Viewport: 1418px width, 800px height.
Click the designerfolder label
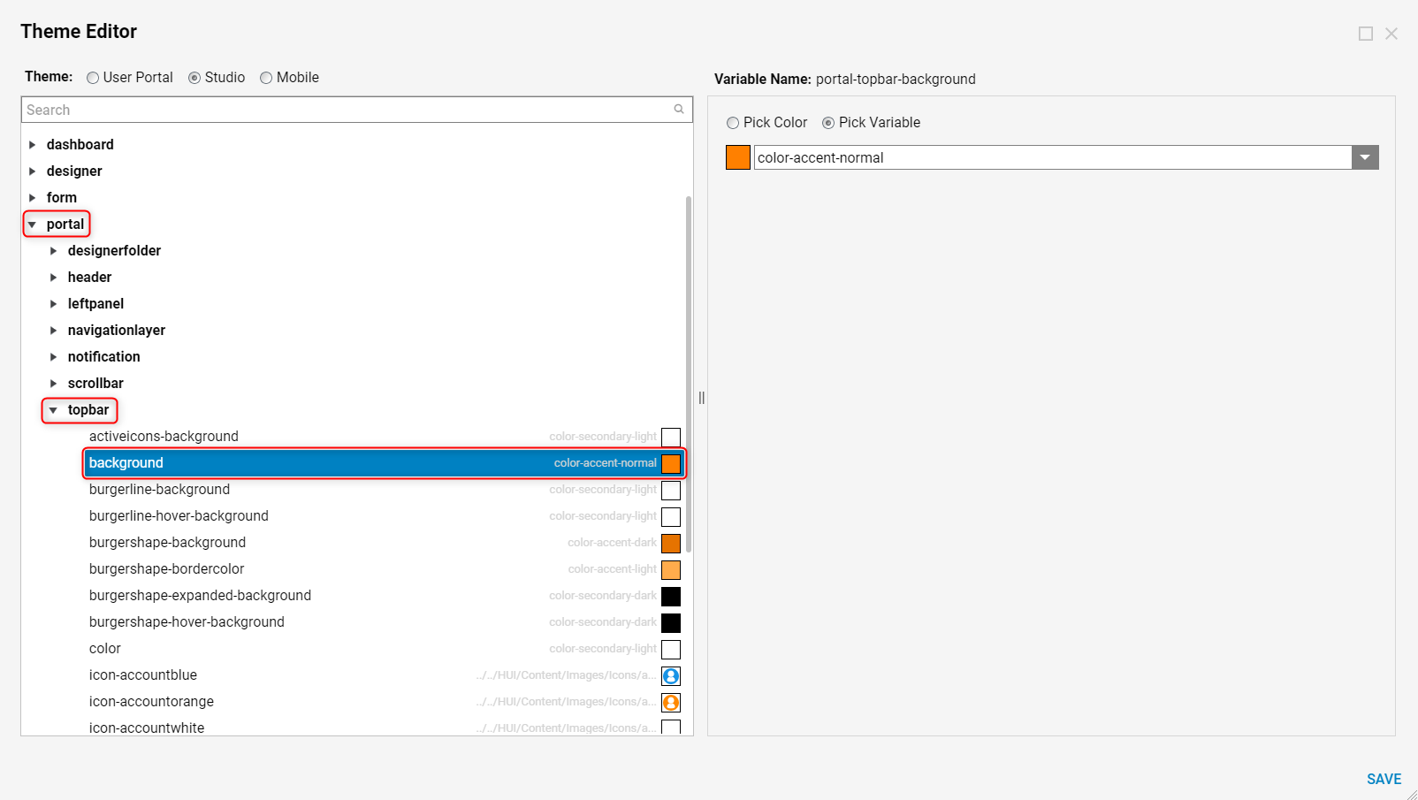(114, 251)
